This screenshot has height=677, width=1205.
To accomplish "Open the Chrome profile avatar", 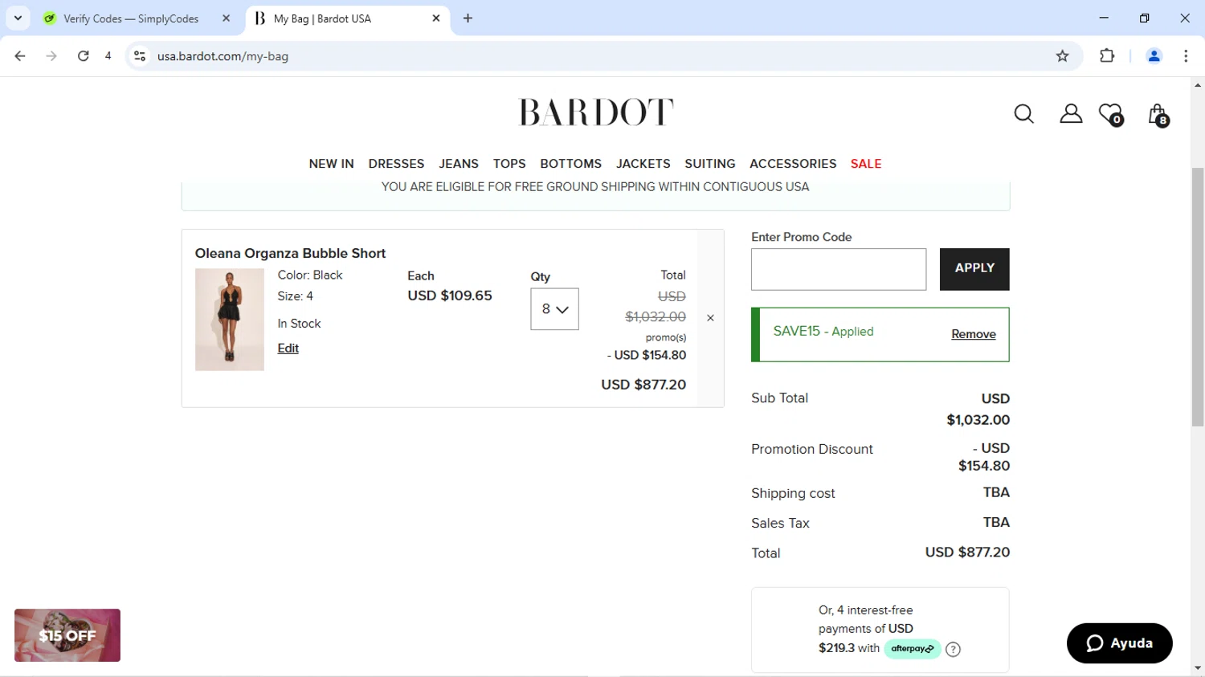I will [x=1154, y=56].
